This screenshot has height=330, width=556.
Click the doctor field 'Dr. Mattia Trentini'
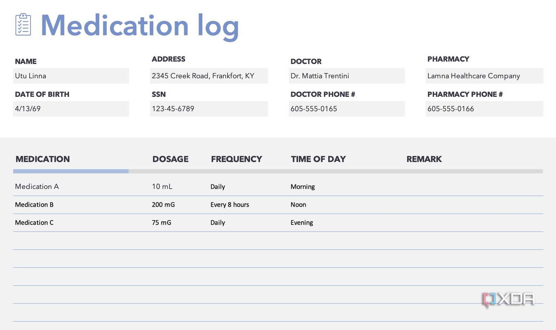(347, 76)
